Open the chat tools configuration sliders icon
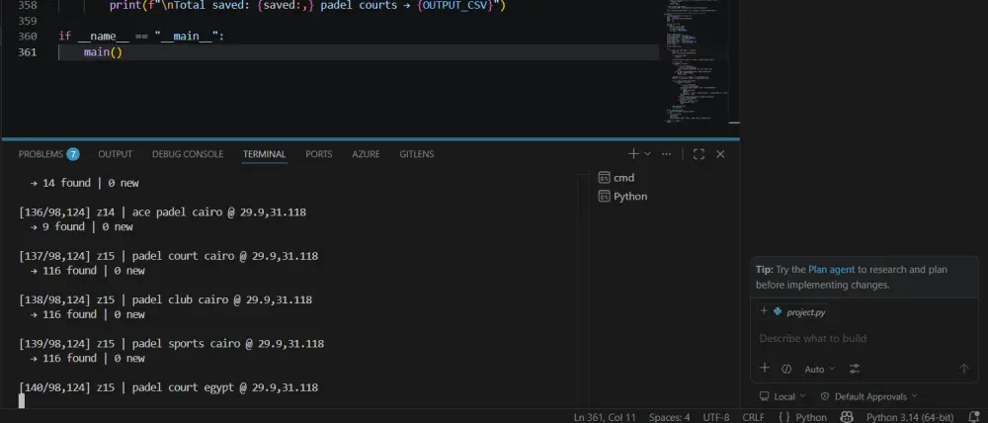Viewport: 988px width, 423px height. [x=855, y=369]
